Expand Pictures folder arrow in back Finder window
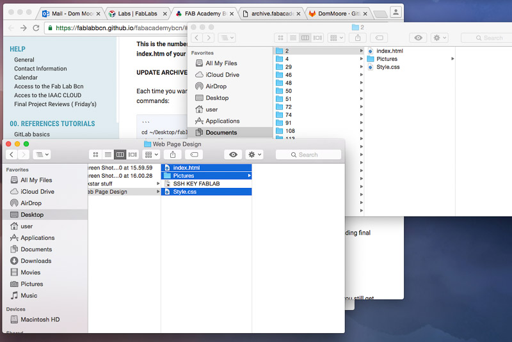Viewport: 512px width, 342px height. click(x=452, y=59)
